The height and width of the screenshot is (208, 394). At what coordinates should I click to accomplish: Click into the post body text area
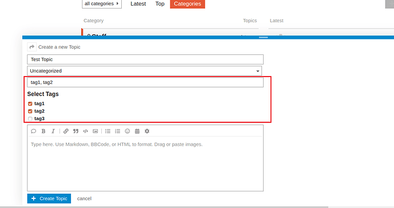(145, 164)
